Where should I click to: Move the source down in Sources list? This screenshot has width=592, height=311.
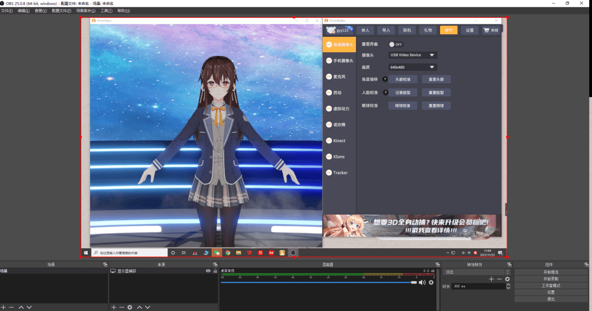click(148, 308)
